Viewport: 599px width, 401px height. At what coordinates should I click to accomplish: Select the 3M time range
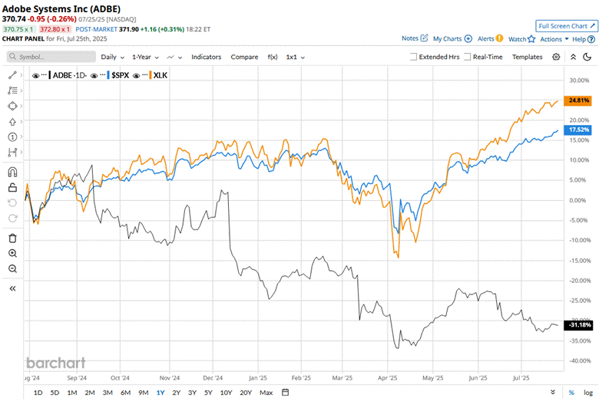click(108, 393)
